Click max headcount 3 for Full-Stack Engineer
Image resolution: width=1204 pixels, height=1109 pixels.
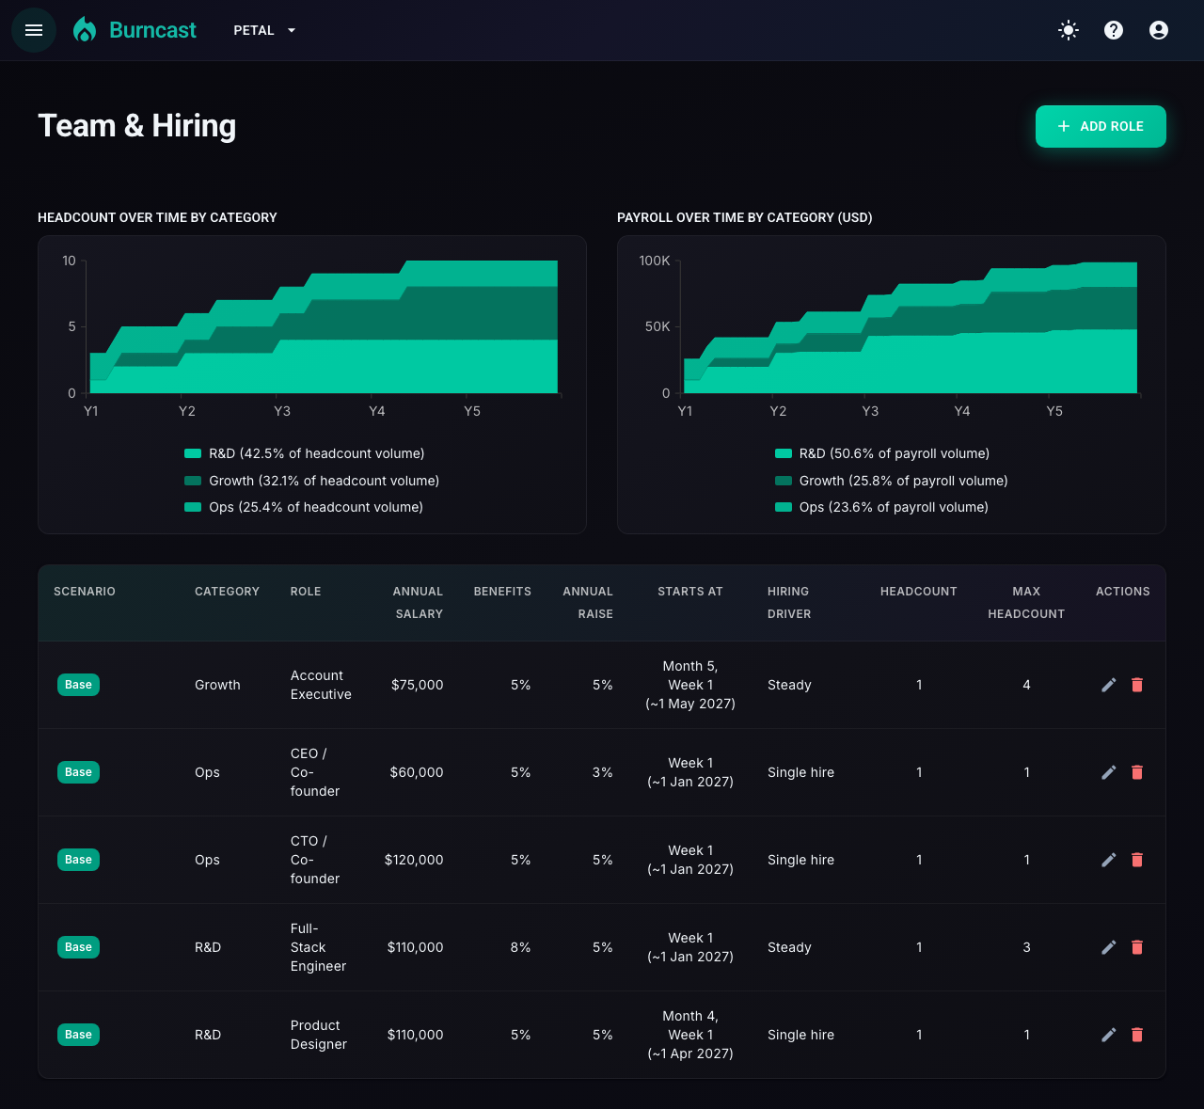point(1026,947)
